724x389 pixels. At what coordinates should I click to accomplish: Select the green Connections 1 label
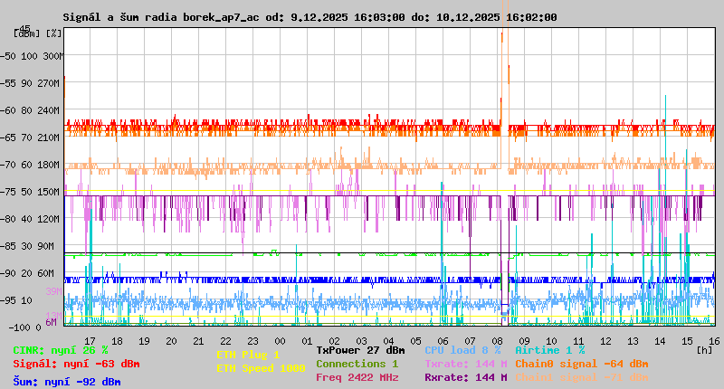[x=357, y=364]
